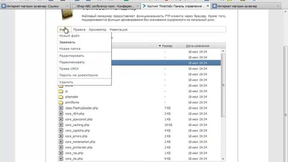288x162 pixels.
Task: Click core_errors.php file icon
Action: pos(61,136)
